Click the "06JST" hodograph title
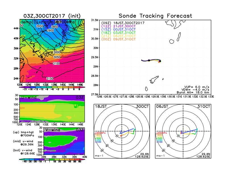 pos(162,107)
